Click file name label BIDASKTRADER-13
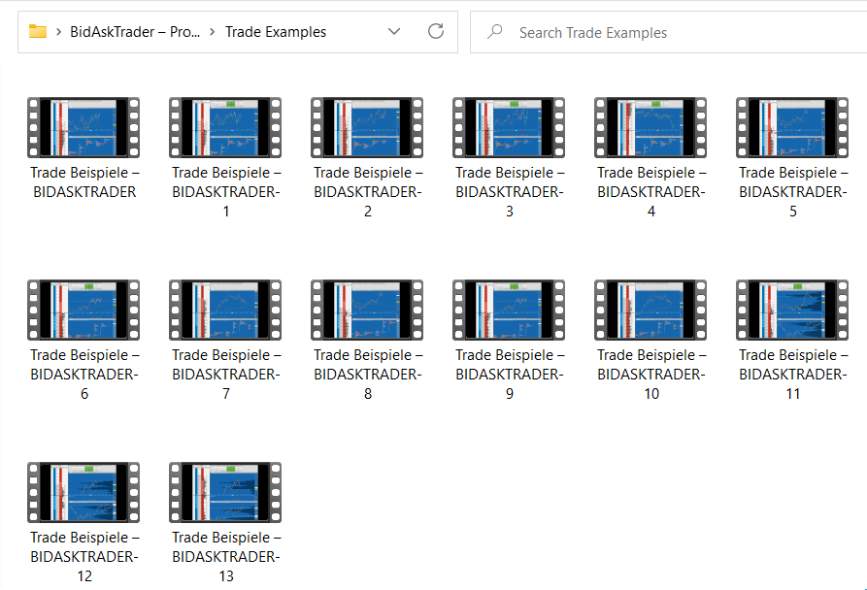 click(x=226, y=557)
